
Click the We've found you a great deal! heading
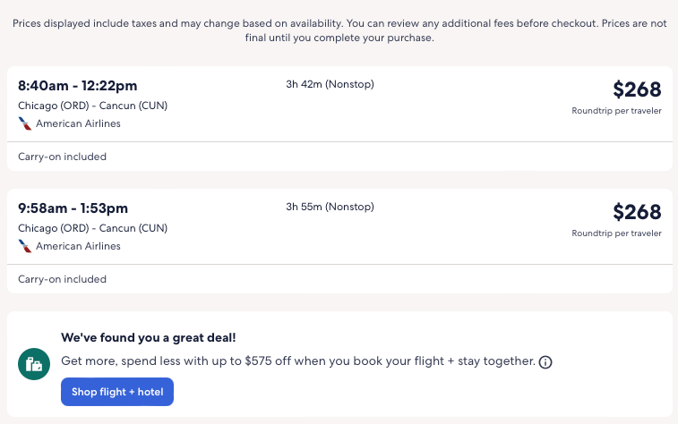(147, 337)
